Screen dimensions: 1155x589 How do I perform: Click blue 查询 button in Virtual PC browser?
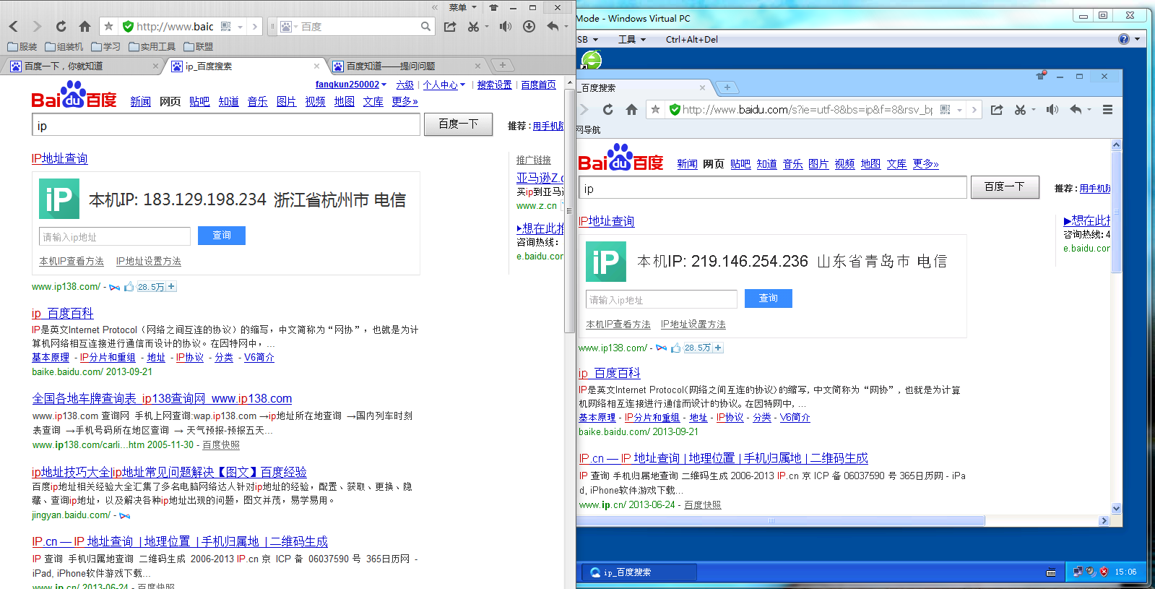click(769, 298)
